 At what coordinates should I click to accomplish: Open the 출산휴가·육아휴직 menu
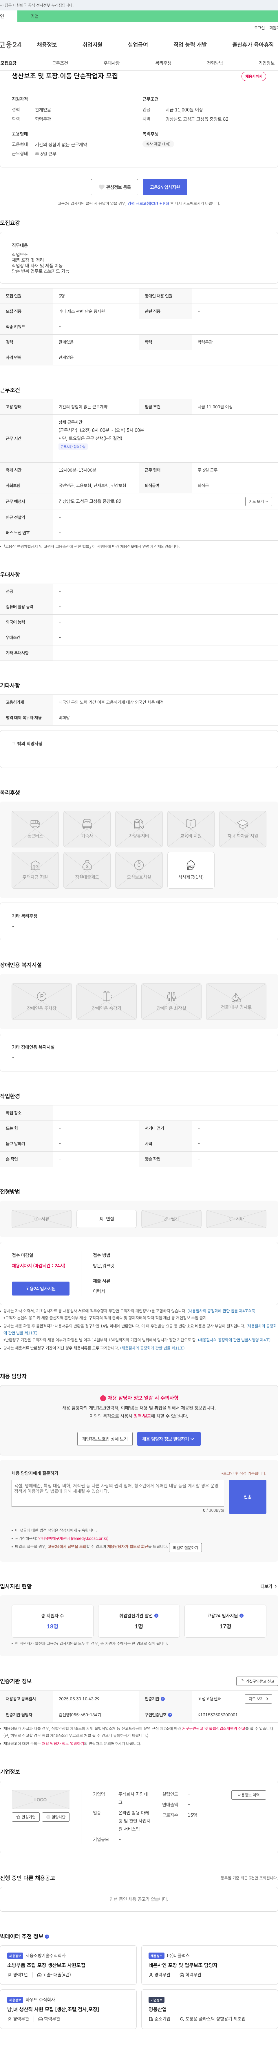click(253, 45)
